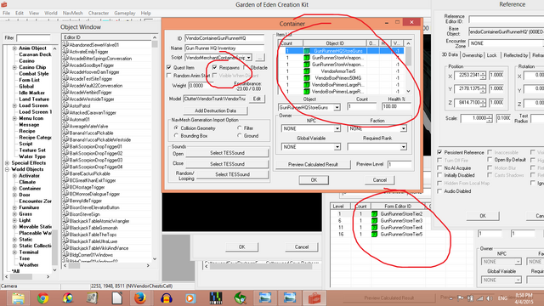Toggle the Respawns checkbox
The image size is (544, 306).
coord(215,67)
